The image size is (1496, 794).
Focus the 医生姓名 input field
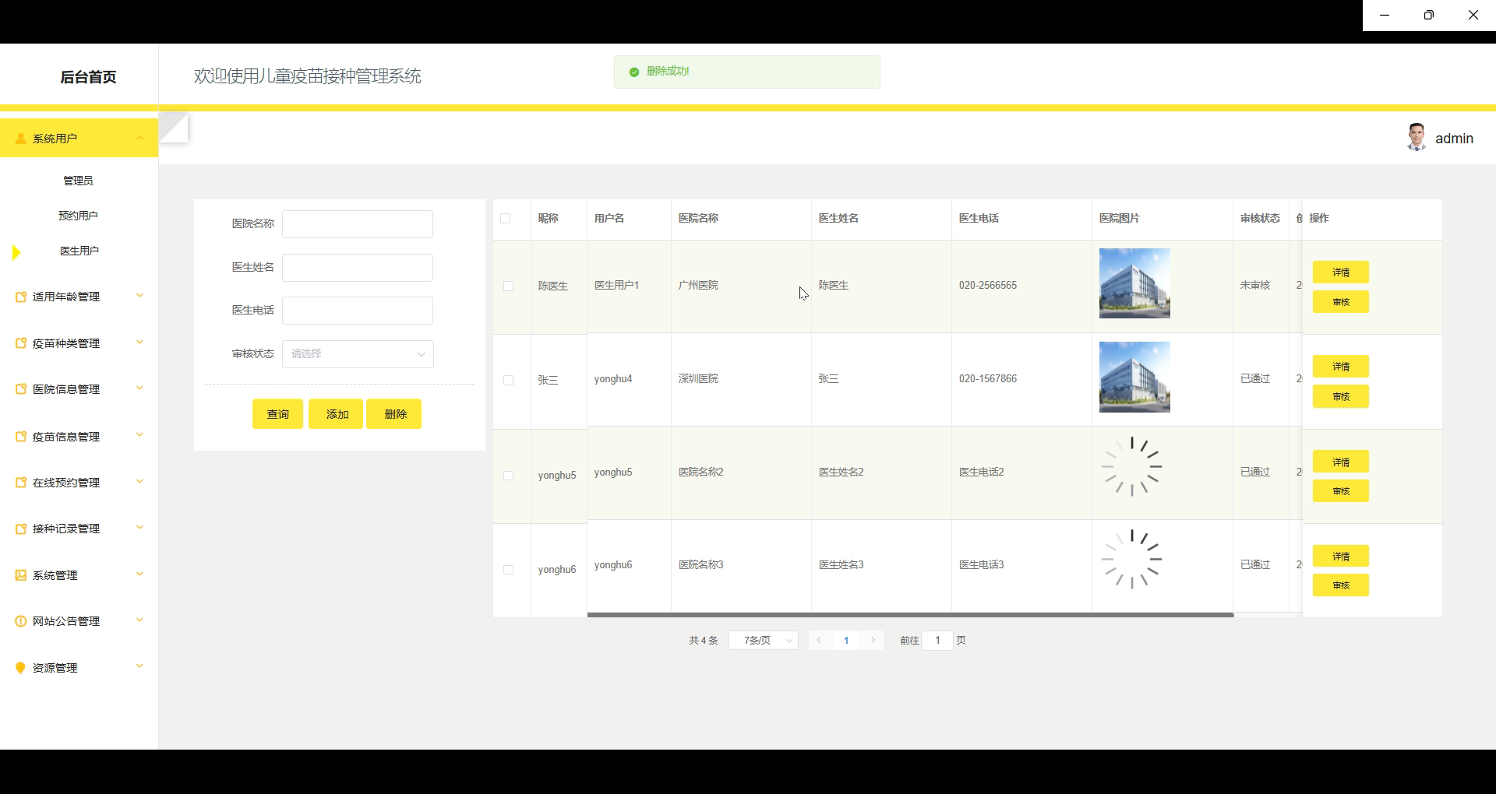click(x=358, y=268)
